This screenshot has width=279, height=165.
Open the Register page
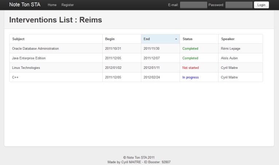coord(67,5)
